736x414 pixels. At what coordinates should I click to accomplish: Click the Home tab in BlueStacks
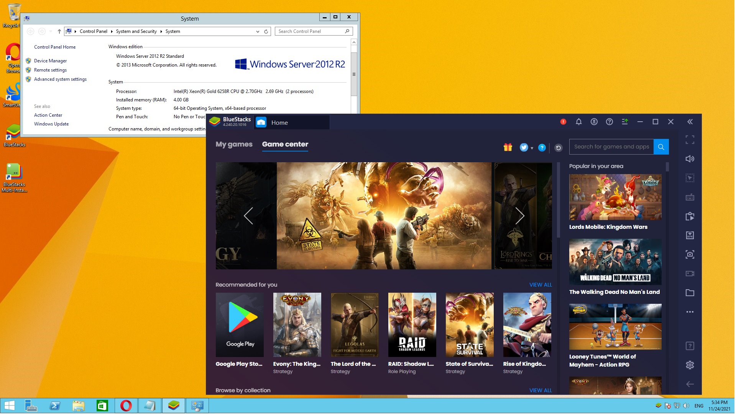pyautogui.click(x=291, y=122)
